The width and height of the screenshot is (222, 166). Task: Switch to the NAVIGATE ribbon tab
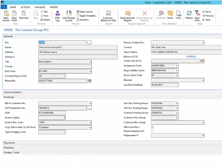coord(40,7)
